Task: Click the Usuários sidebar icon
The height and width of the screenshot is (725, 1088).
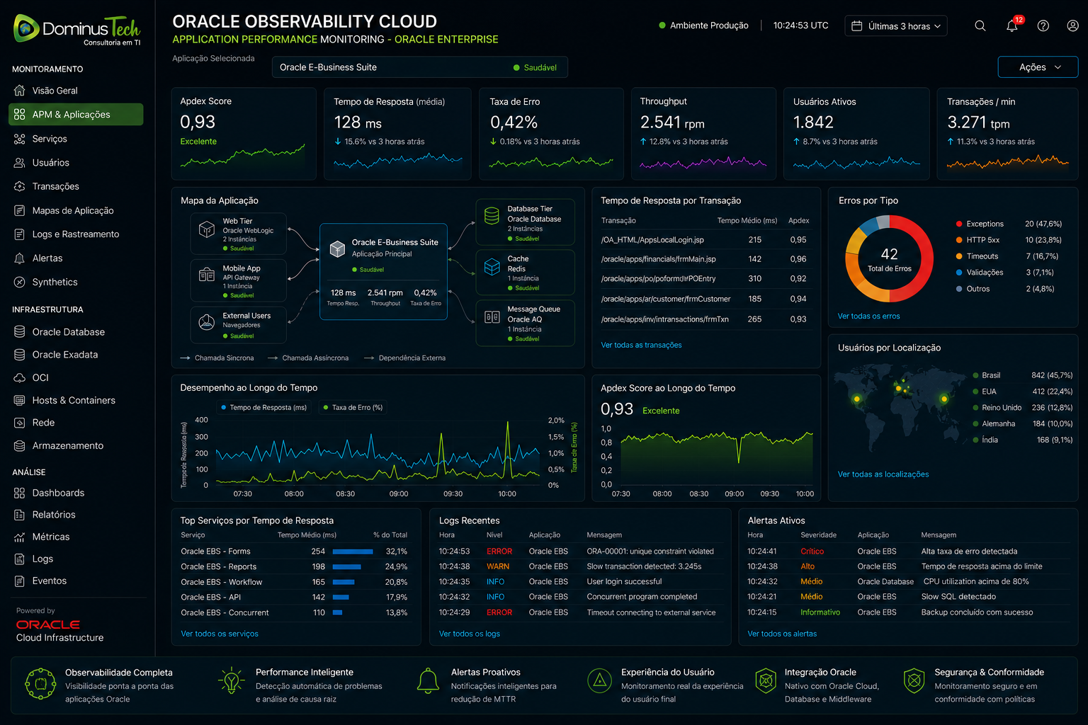Action: [20, 163]
